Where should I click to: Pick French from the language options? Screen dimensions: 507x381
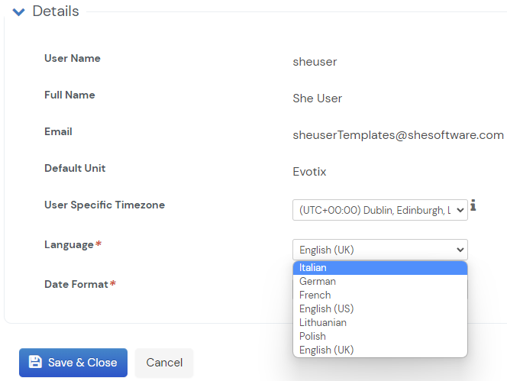[379, 295]
